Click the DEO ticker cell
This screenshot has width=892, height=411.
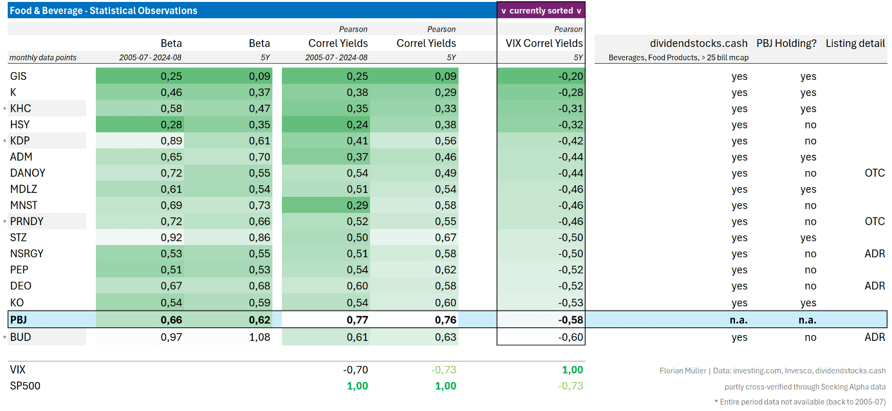pos(21,286)
